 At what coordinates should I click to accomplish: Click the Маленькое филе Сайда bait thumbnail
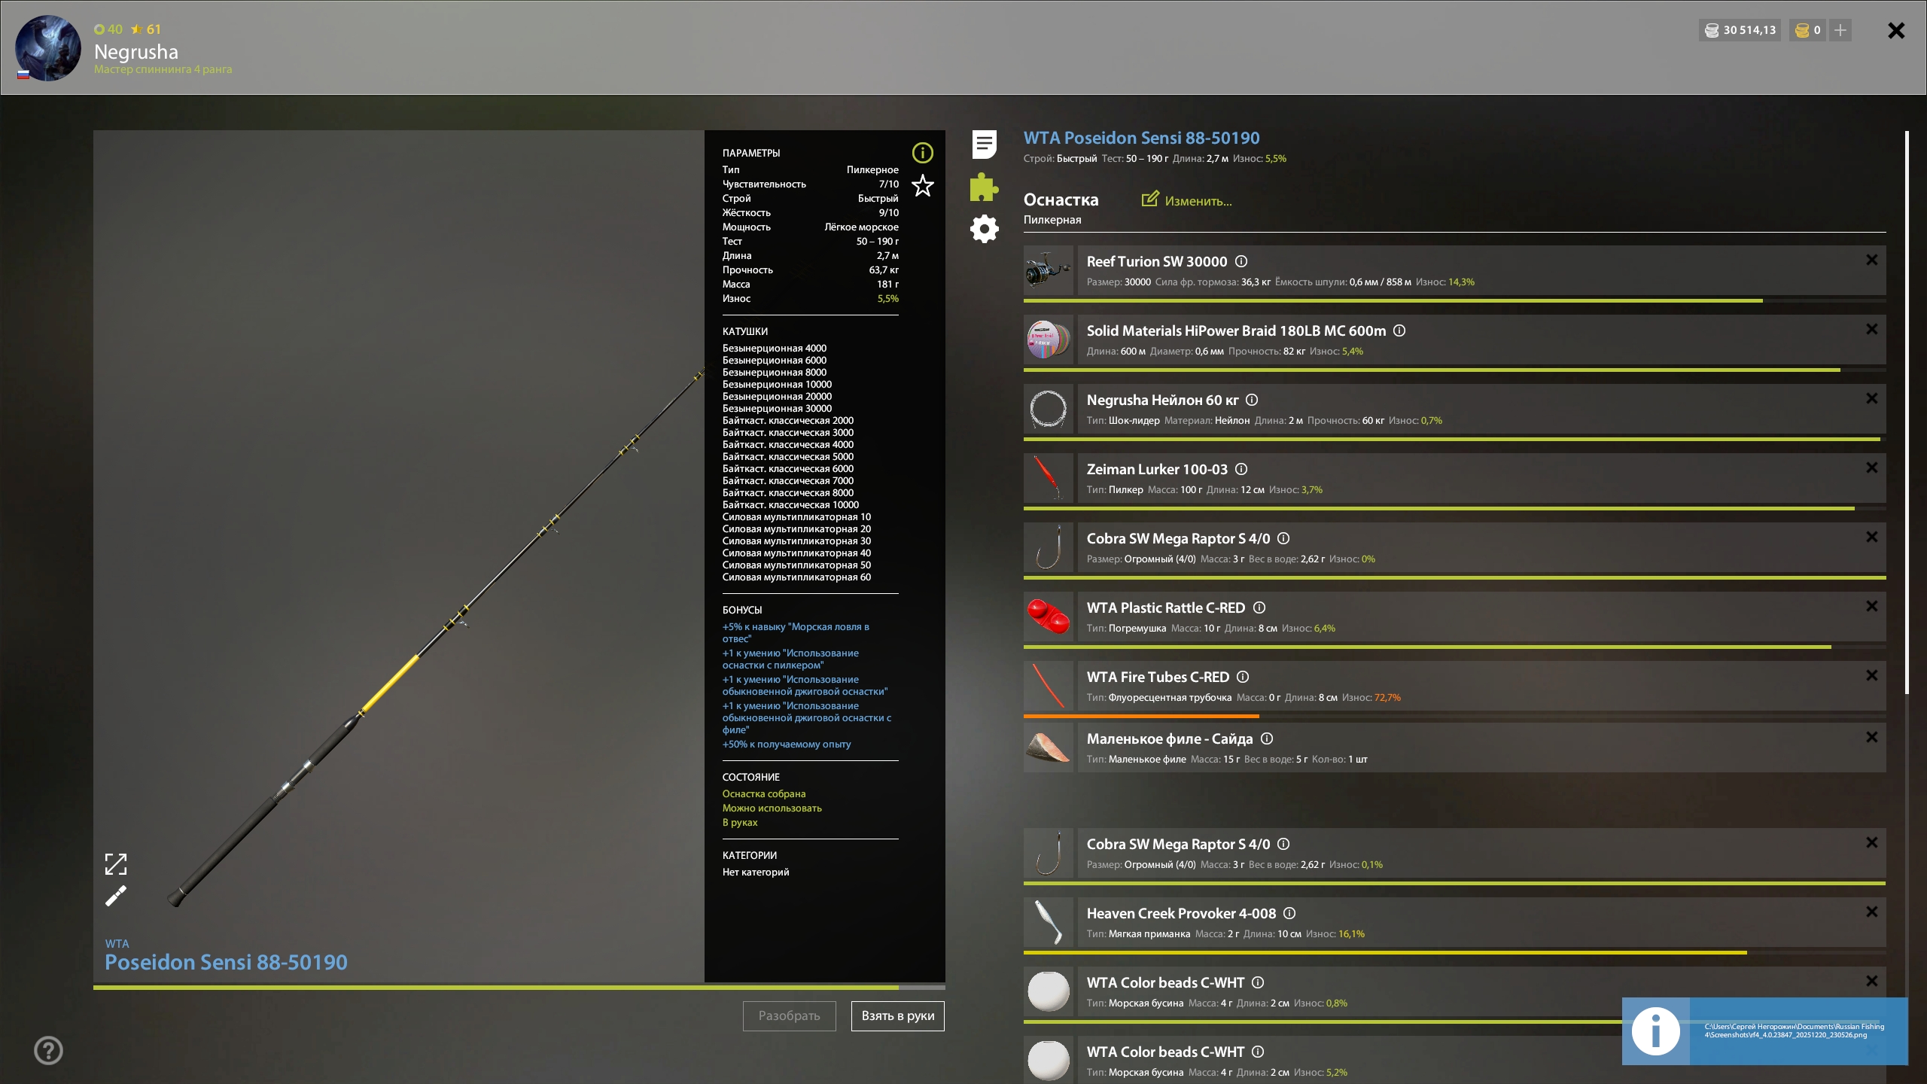[1048, 748]
